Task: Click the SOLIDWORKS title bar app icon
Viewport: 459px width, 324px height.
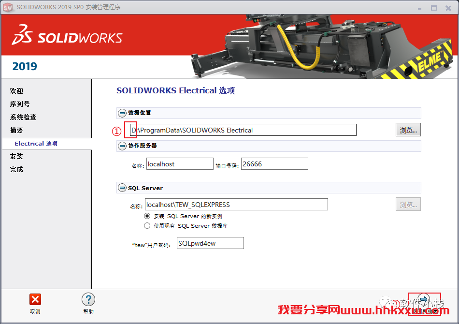Action: click(8, 7)
